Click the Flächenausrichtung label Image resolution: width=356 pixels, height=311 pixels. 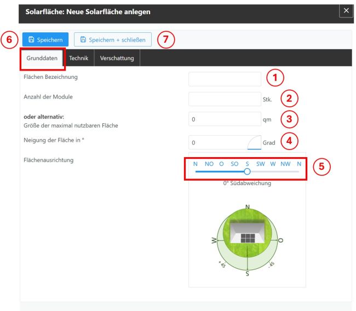click(49, 160)
